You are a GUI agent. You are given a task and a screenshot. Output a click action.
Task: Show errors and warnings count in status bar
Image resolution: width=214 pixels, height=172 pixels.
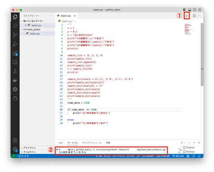pos(23,156)
